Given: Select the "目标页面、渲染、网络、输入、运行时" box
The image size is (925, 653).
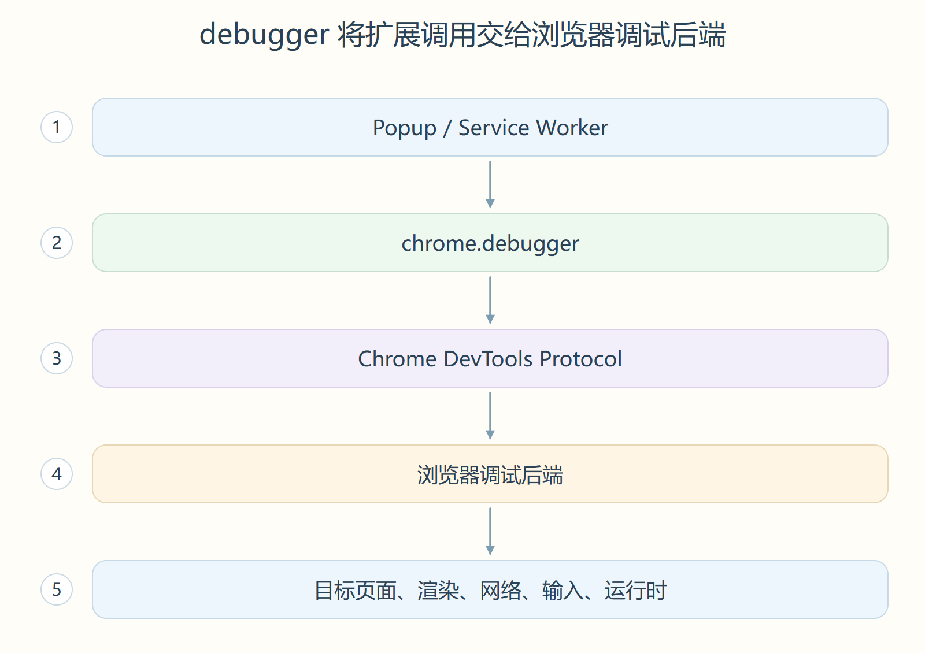Looking at the screenshot, I should [x=490, y=589].
